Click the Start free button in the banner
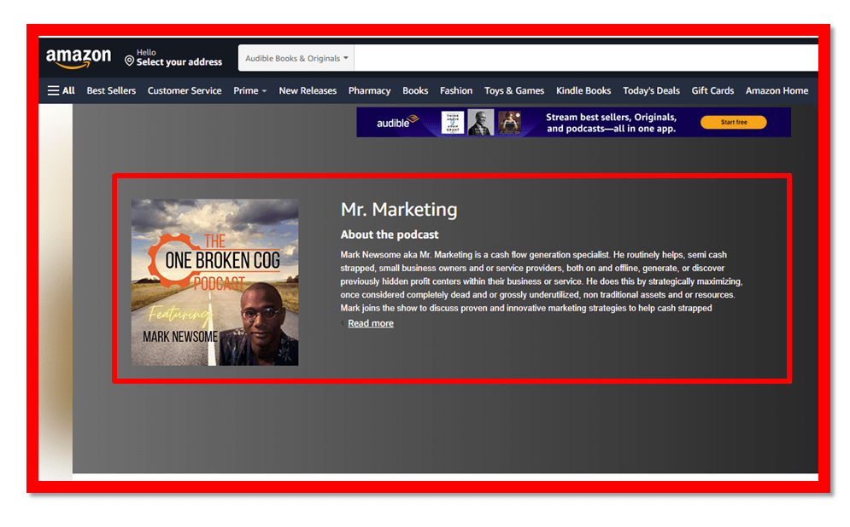Screen dimensions: 850x527 [x=733, y=122]
